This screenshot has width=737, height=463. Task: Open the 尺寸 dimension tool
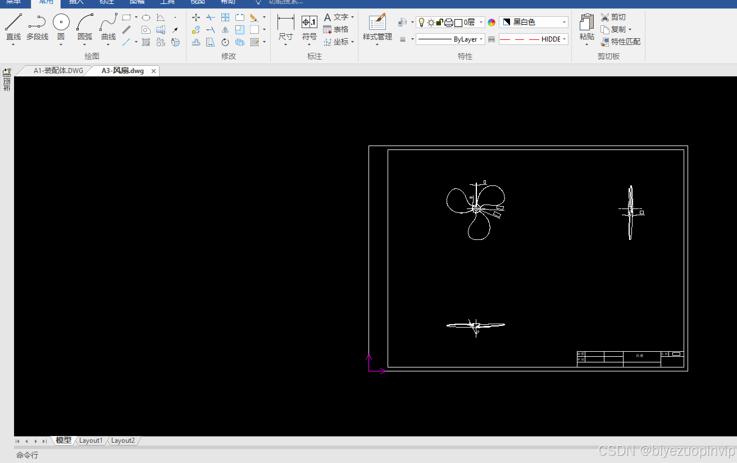[286, 28]
